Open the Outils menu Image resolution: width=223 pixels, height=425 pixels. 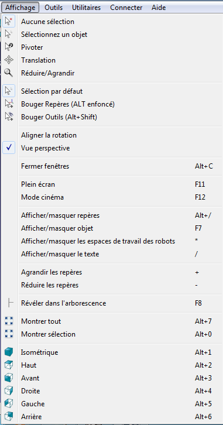point(54,8)
